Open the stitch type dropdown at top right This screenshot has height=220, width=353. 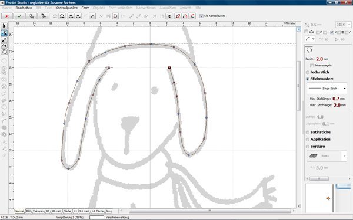(349, 25)
